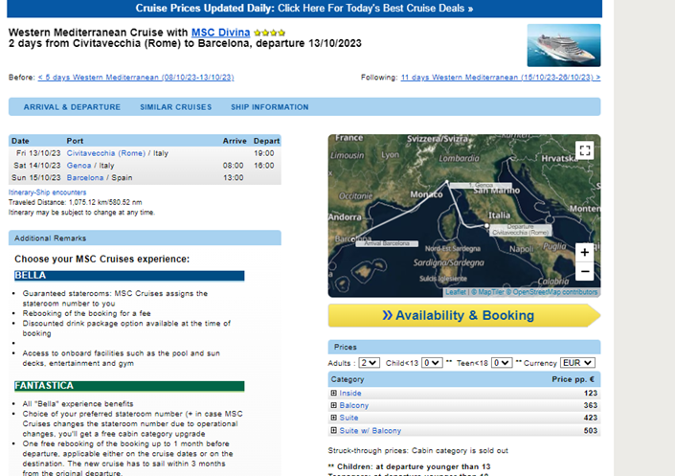Open the MSC Divina ship link
675x476 pixels.
click(220, 33)
